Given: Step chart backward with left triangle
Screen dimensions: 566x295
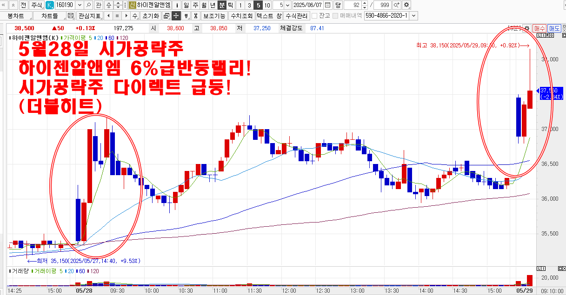Looking at the screenshot, I should coord(108,15).
